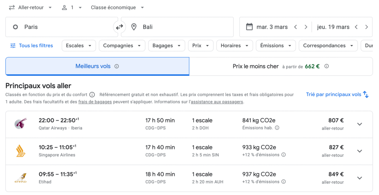Open the Horaires filter
The height and width of the screenshot is (195, 379).
click(235, 46)
